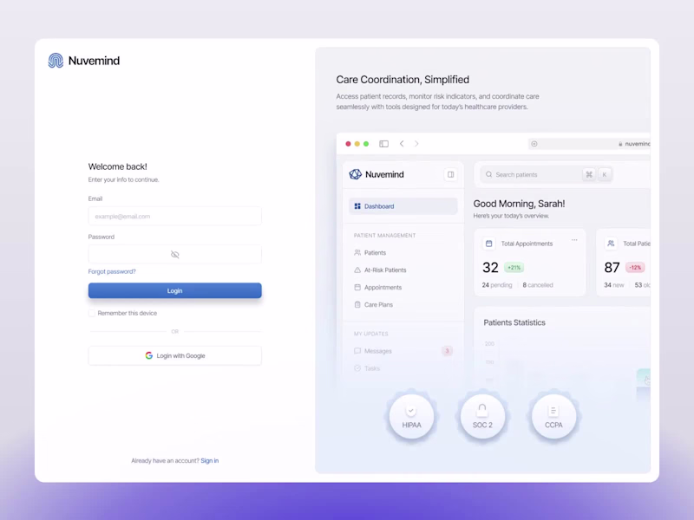Click the dashboard Nuvemind polygon logo
The width and height of the screenshot is (694, 520).
click(356, 174)
